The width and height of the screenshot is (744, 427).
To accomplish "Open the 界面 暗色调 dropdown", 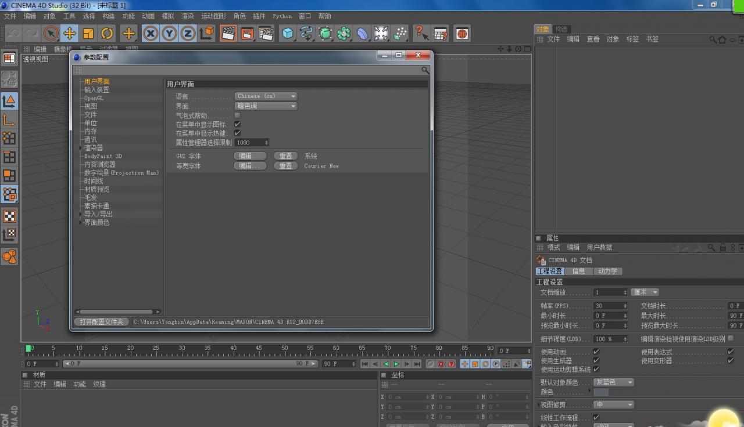I will tap(266, 106).
